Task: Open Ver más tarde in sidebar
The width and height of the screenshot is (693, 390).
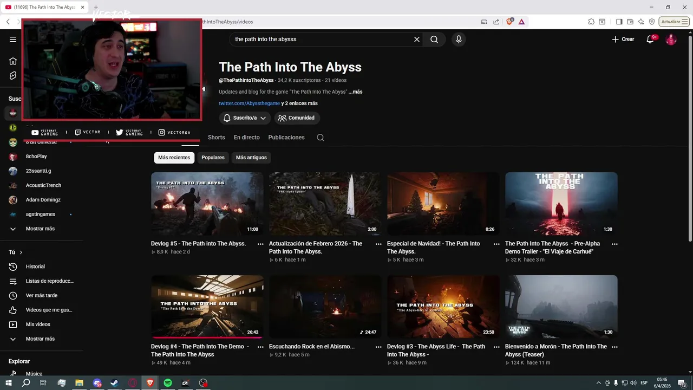Action: point(41,295)
